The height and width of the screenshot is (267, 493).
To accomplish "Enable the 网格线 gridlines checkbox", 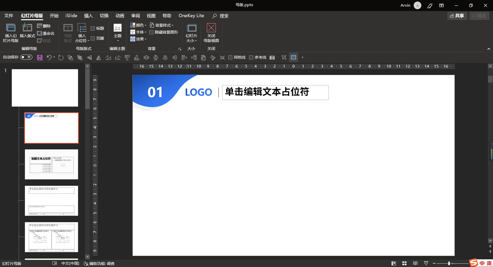I will point(230,57).
